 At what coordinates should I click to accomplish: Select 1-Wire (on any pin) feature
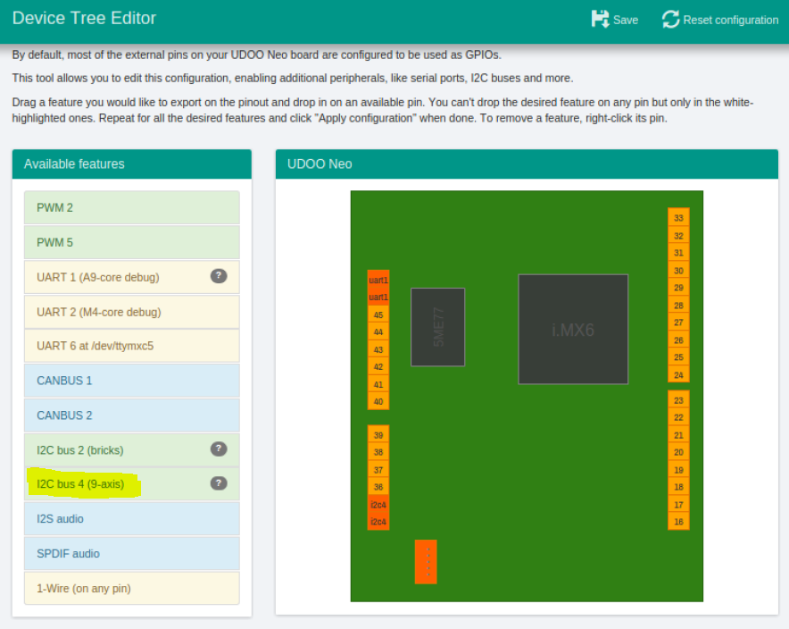pos(132,588)
